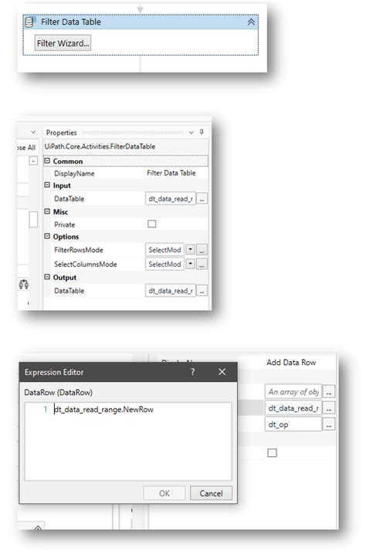Click the An array of obj field
This screenshot has width=366, height=553.
[293, 391]
